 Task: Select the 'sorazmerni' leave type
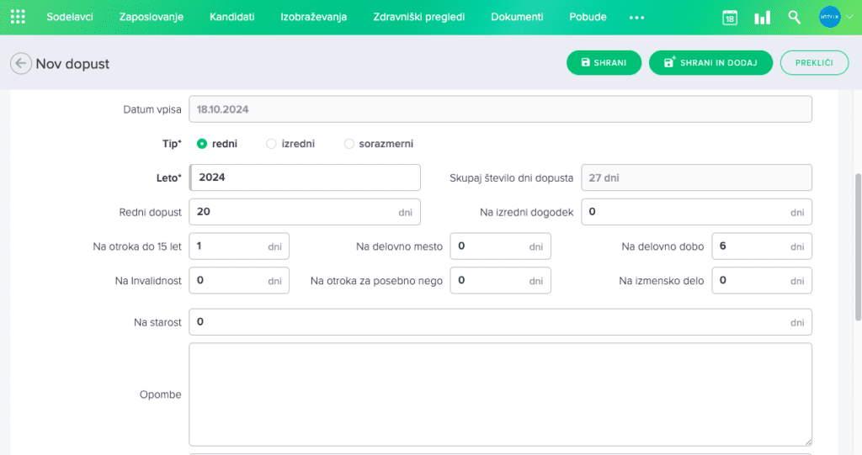pyautogui.click(x=349, y=144)
